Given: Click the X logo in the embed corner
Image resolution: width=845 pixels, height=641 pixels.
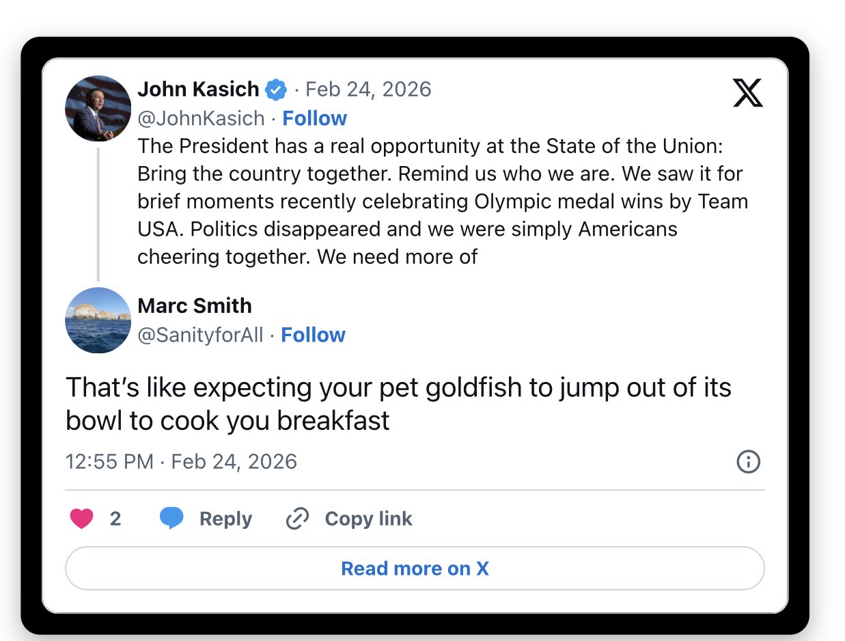Looking at the screenshot, I should pos(747,93).
